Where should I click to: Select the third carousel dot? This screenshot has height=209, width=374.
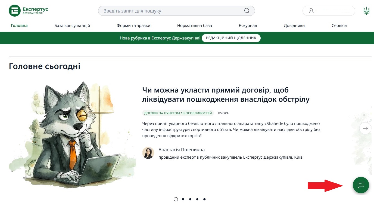(x=190, y=199)
